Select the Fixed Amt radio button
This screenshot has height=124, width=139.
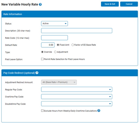tap(58, 45)
